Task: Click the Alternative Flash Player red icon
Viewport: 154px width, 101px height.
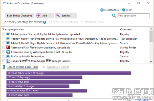Action: (x=8, y=47)
